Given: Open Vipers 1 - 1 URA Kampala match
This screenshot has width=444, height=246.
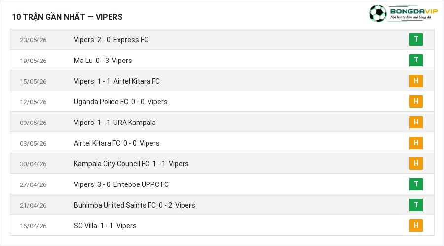Looking at the screenshot, I should point(114,123).
